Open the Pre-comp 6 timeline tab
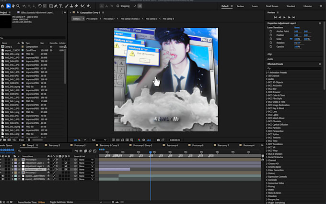Image resolution: width=326 pixels, height=204 pixels. coord(172,145)
